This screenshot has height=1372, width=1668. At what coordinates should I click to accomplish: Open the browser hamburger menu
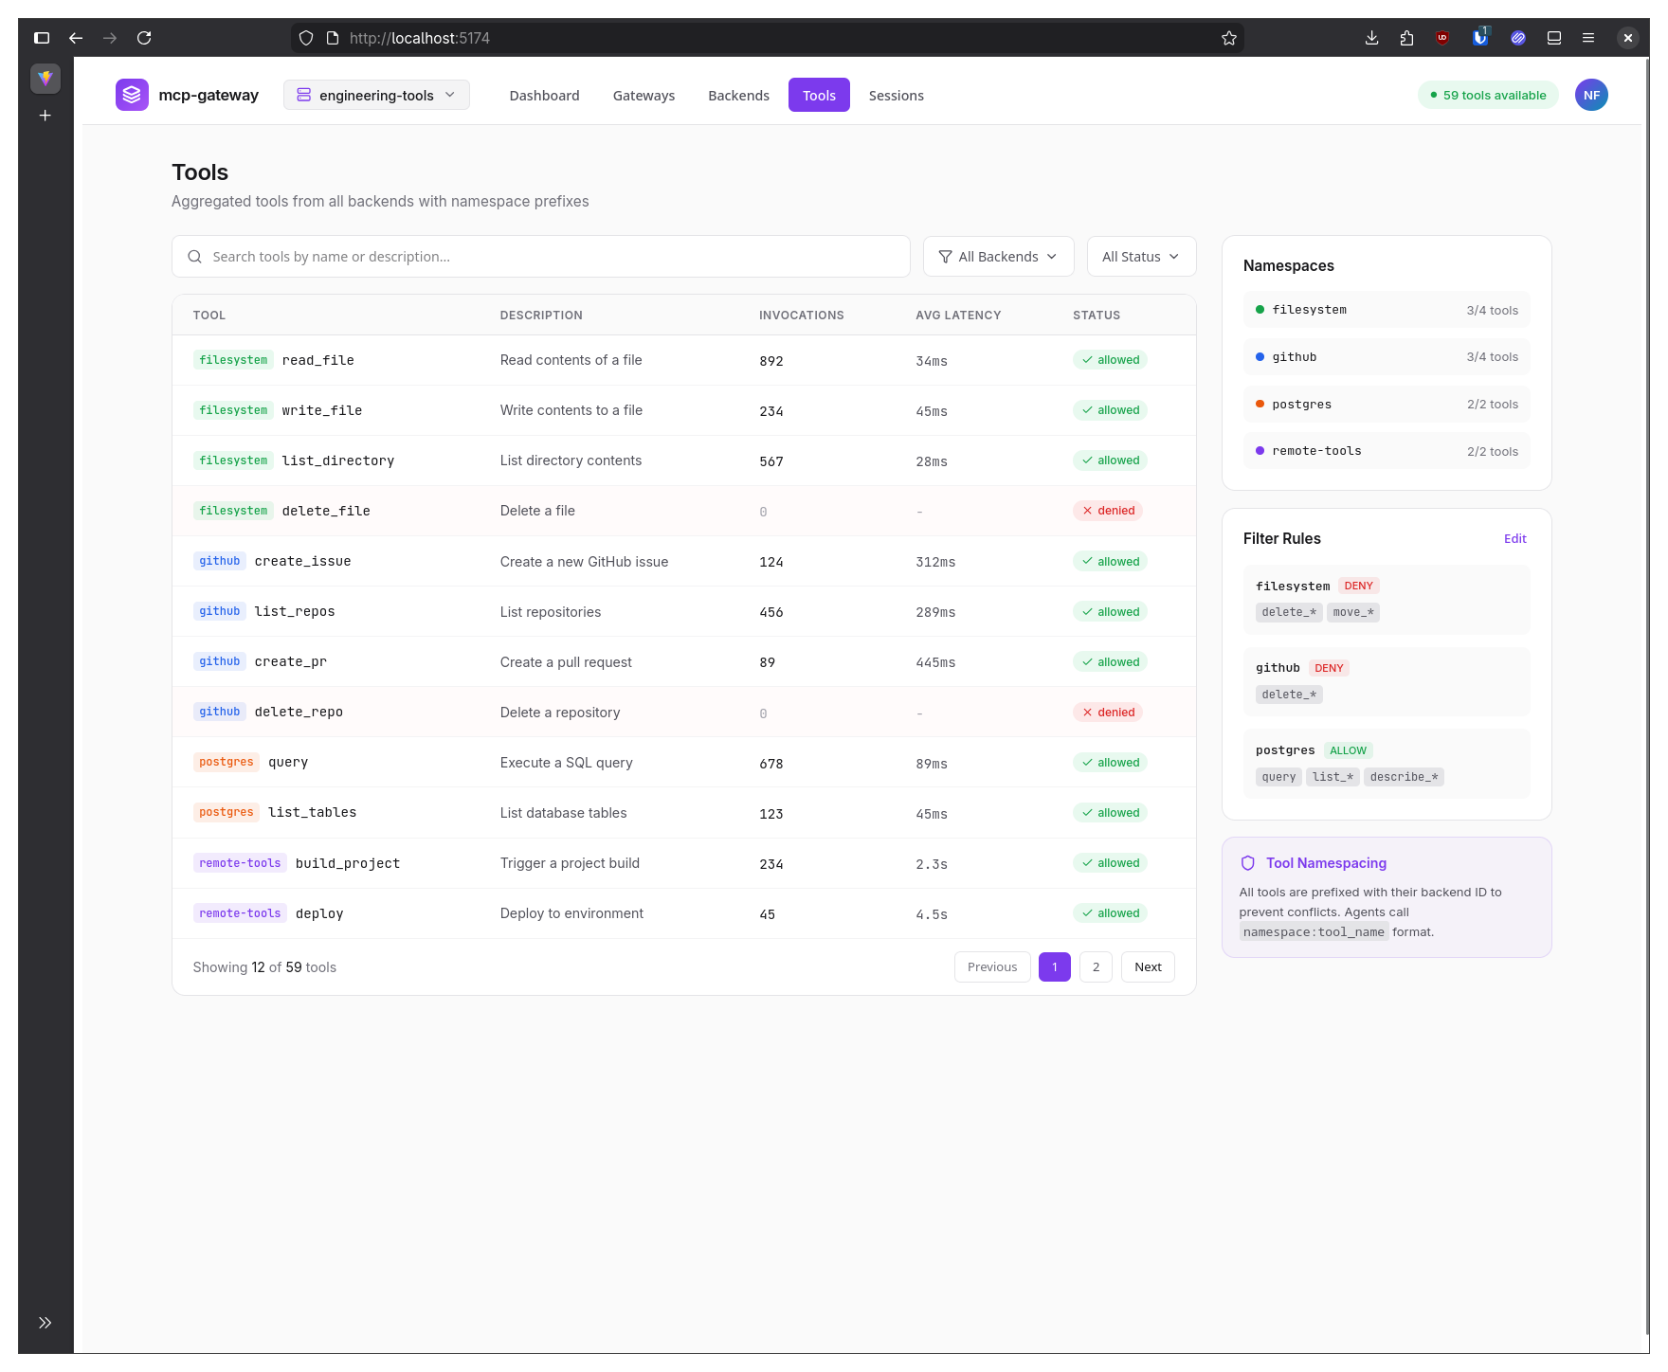click(1588, 38)
